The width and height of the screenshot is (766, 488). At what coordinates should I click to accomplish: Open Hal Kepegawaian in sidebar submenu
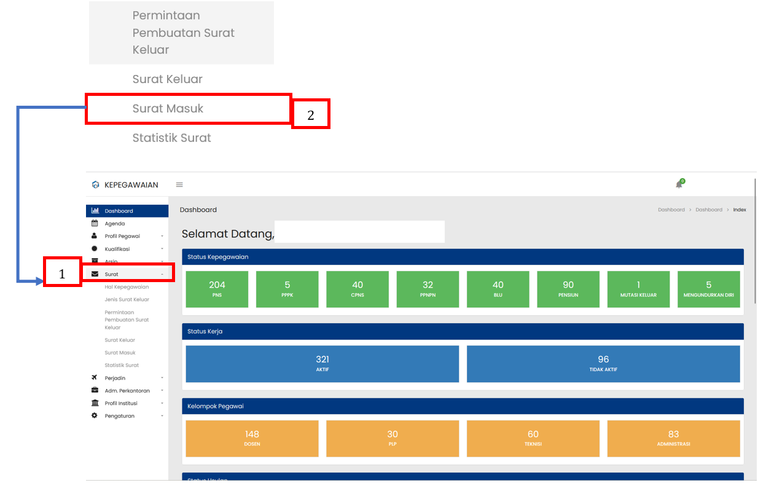pyautogui.click(x=127, y=287)
